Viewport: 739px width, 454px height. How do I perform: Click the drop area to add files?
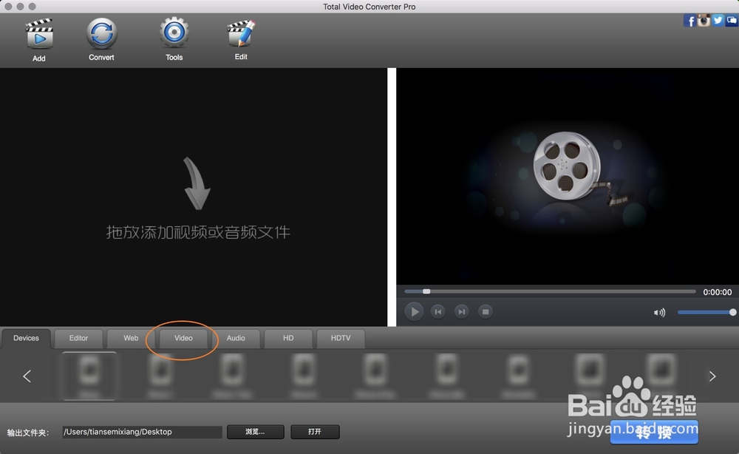[193, 197]
